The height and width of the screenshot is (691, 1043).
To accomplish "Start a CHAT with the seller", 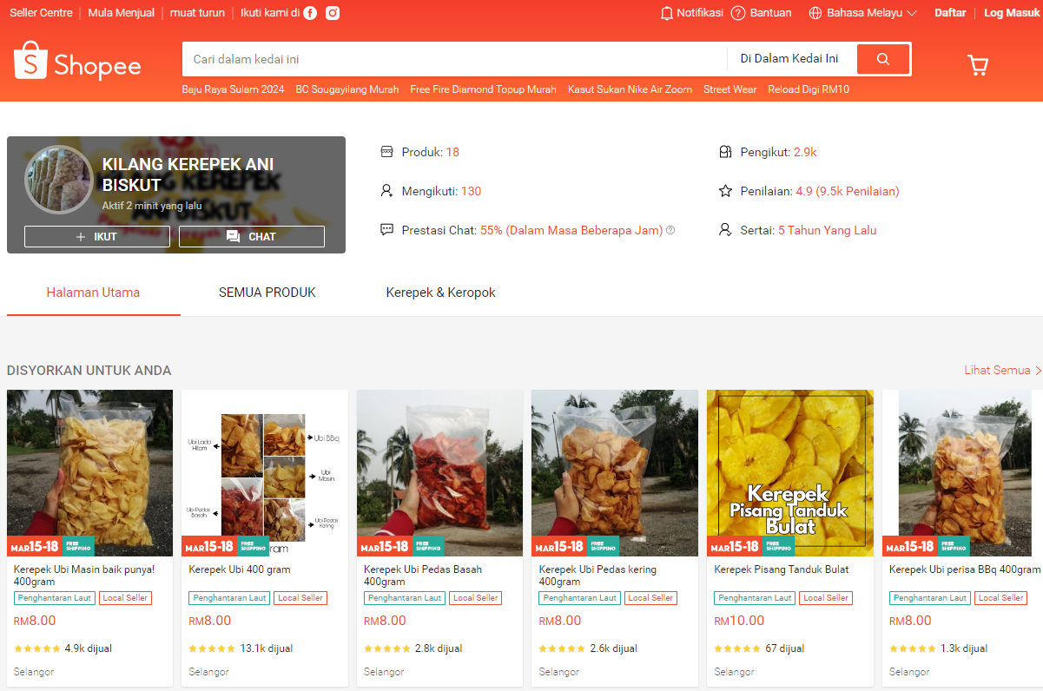I will coord(252,237).
